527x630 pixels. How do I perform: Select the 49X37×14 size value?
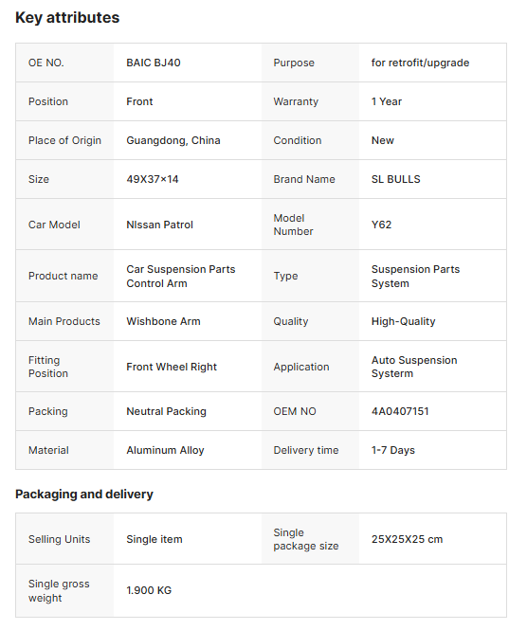coord(153,179)
